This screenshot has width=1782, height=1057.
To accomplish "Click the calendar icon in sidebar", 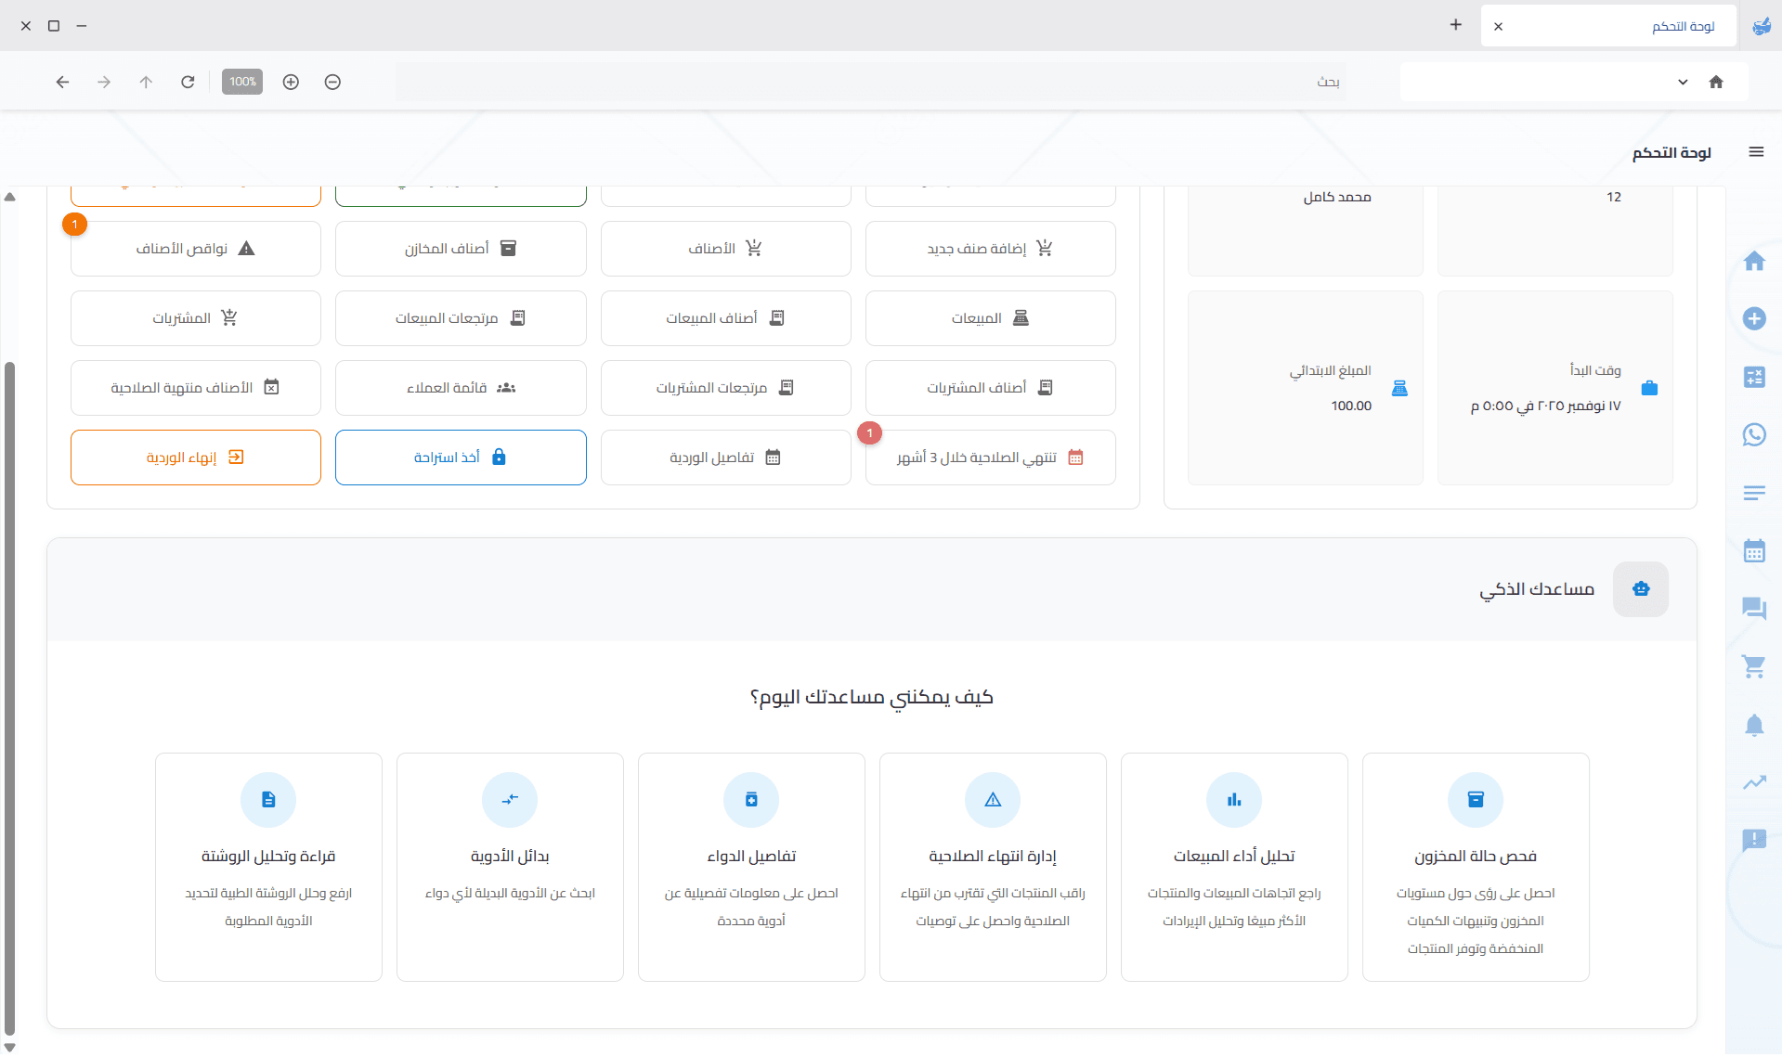I will coord(1753,550).
